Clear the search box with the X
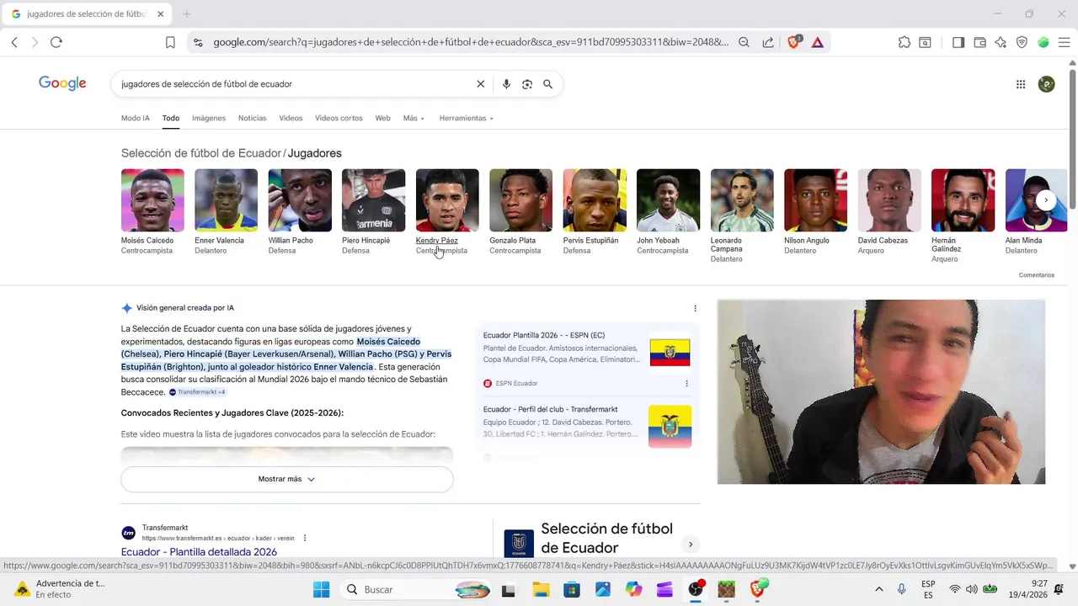The height and width of the screenshot is (606, 1078). tap(481, 84)
